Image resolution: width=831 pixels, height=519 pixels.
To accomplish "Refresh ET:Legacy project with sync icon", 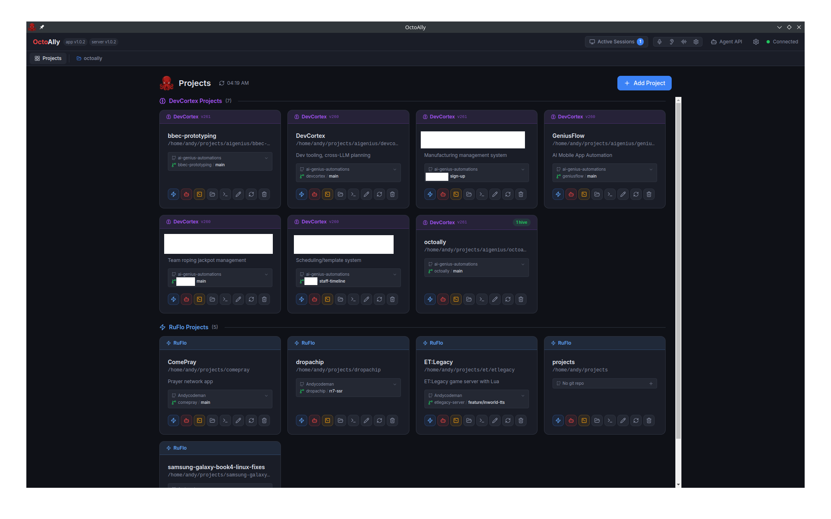I will click(508, 420).
